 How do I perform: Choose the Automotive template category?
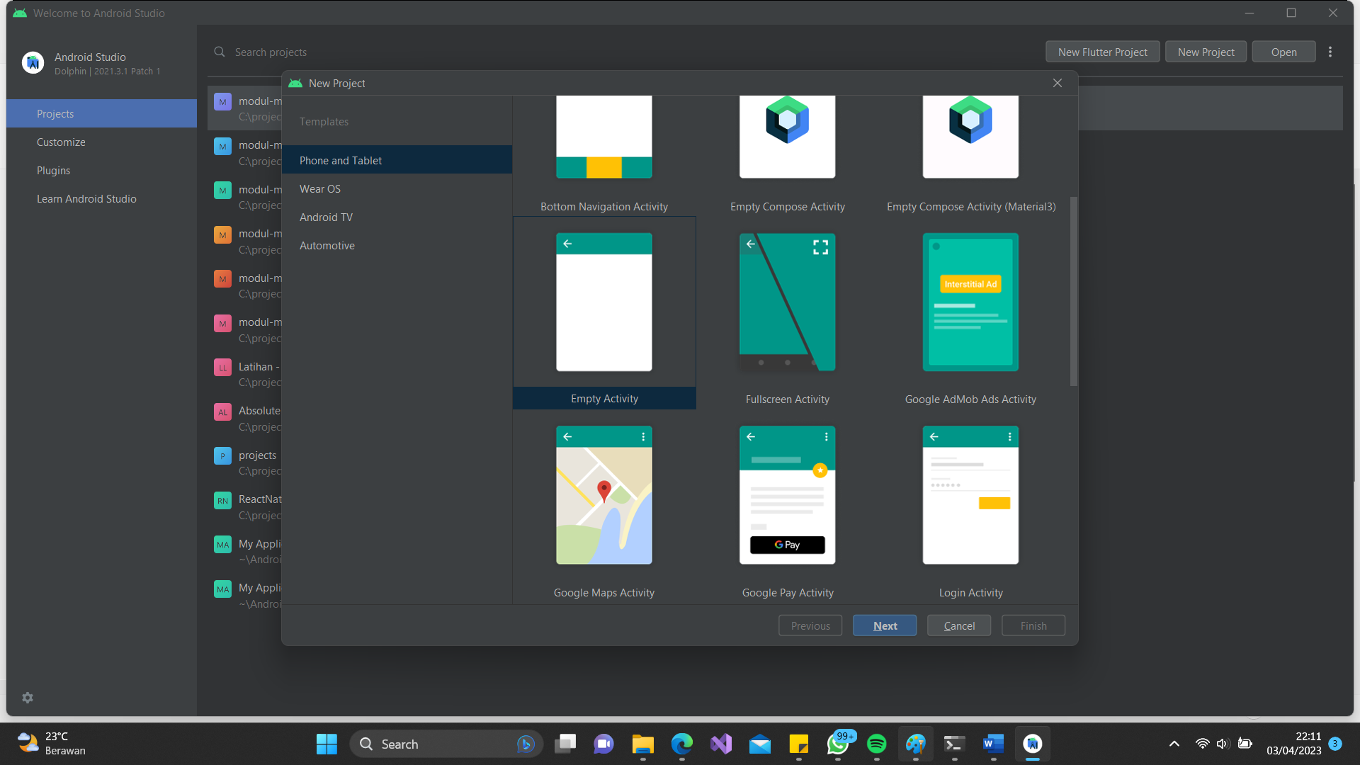[327, 246]
